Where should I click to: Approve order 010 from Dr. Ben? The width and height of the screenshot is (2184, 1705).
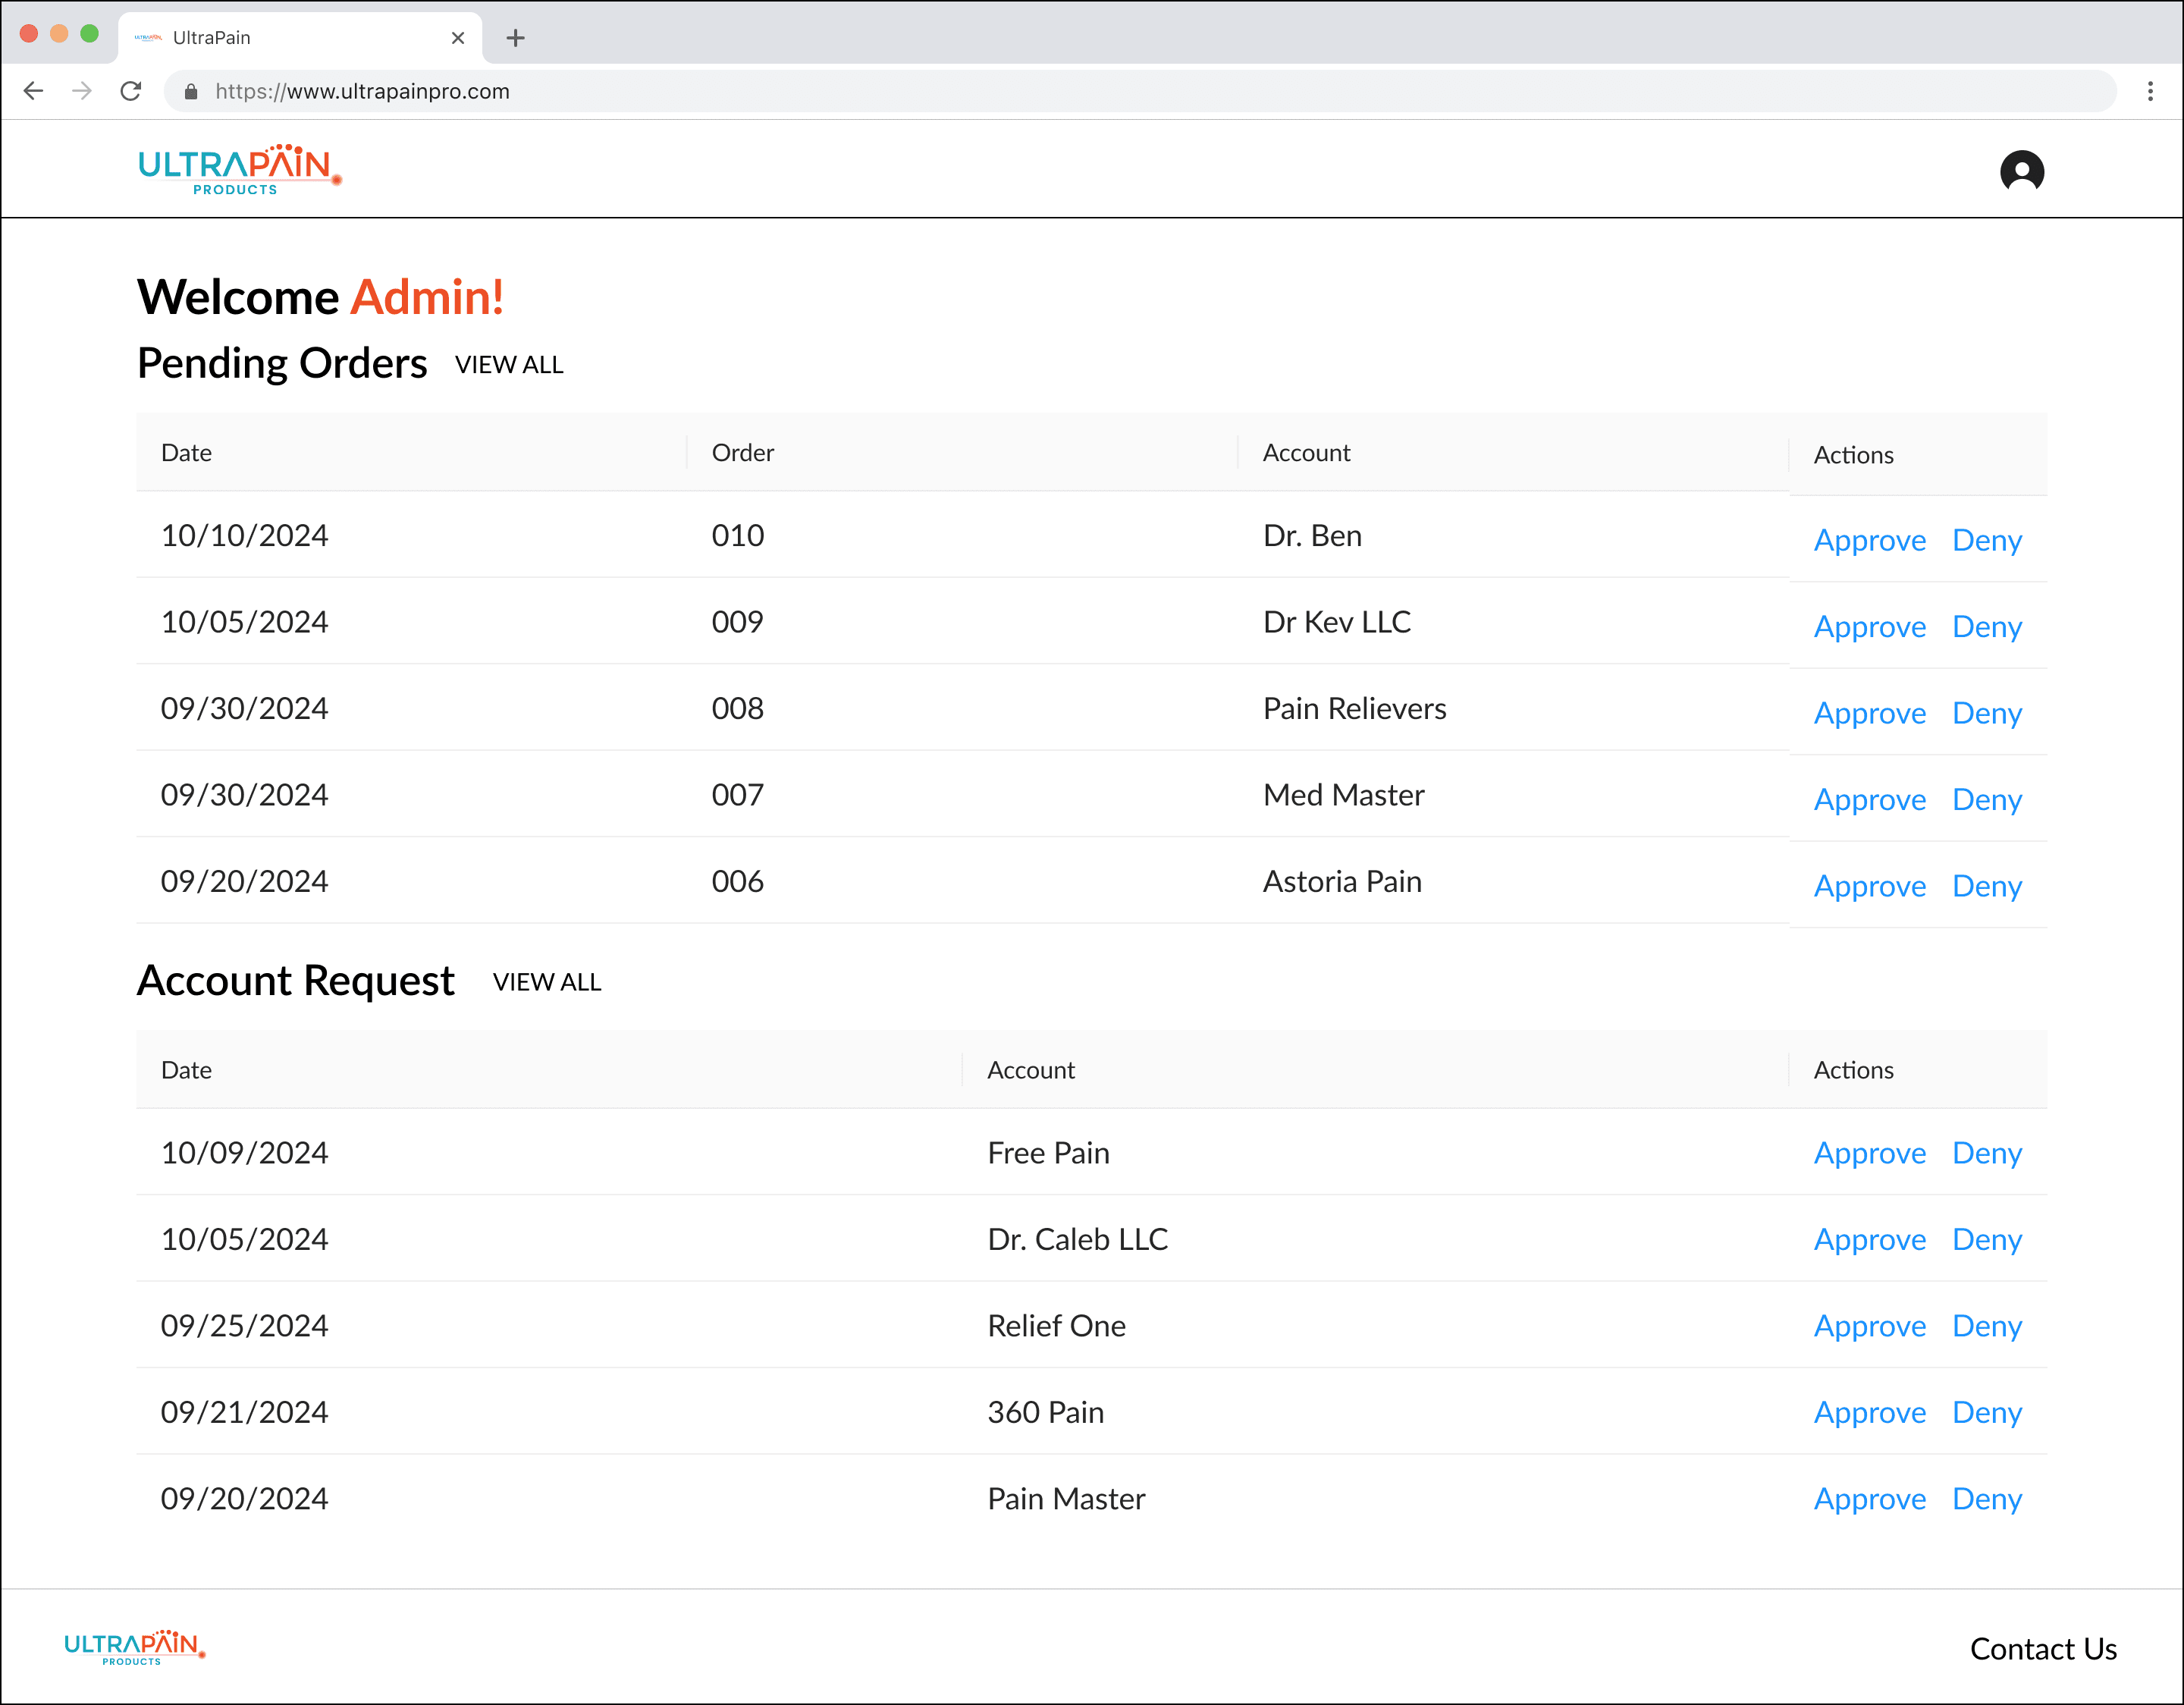click(1869, 540)
